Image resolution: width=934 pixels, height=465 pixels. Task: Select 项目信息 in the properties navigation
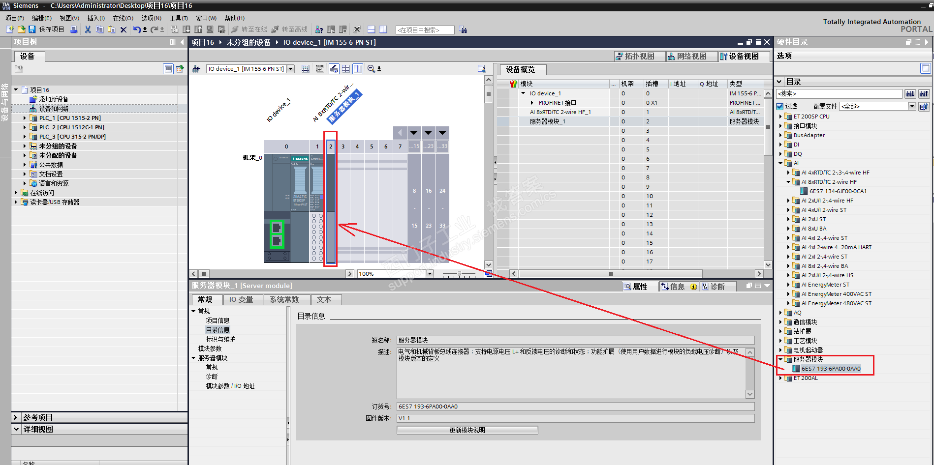pyautogui.click(x=218, y=320)
